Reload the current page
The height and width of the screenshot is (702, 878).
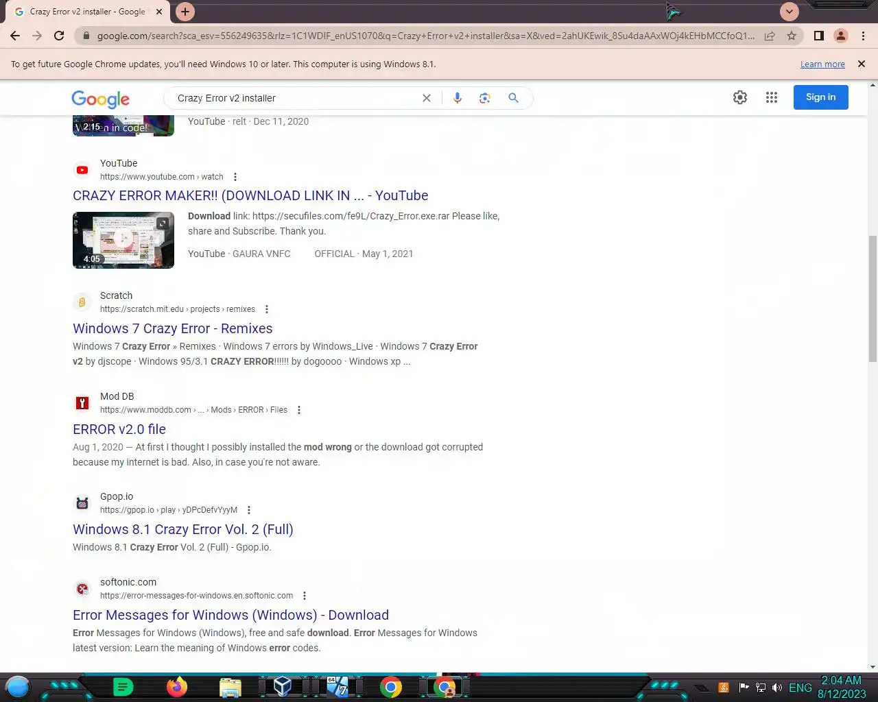(59, 36)
